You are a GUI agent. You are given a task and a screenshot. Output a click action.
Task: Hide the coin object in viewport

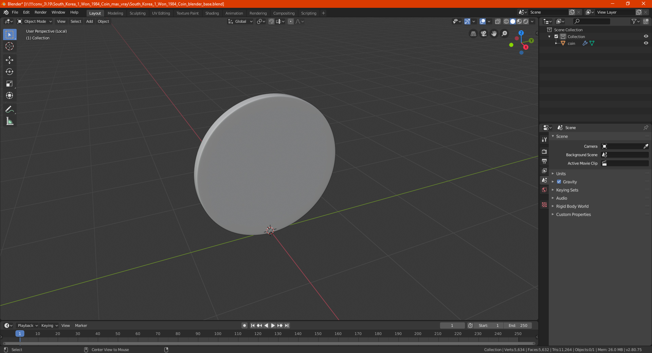pos(646,43)
